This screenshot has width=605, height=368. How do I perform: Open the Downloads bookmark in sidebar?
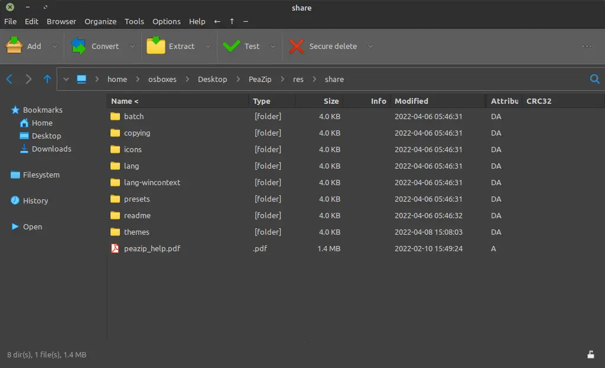(51, 149)
